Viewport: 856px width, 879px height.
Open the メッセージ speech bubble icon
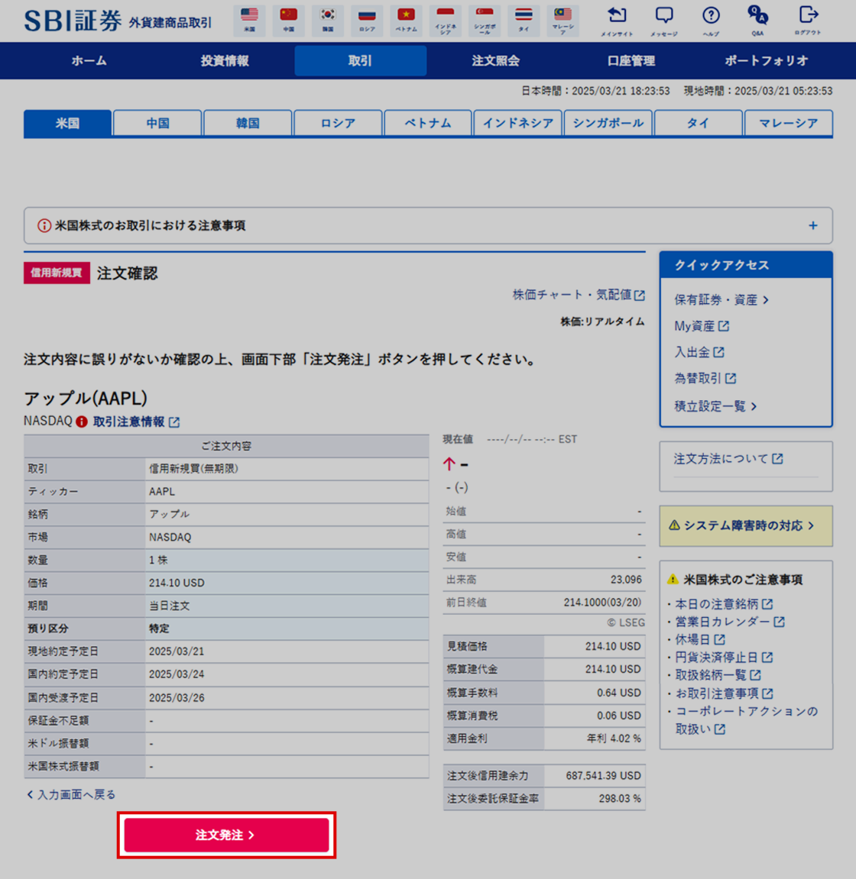pyautogui.click(x=664, y=15)
